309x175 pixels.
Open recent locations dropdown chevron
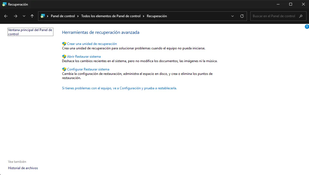24,16
